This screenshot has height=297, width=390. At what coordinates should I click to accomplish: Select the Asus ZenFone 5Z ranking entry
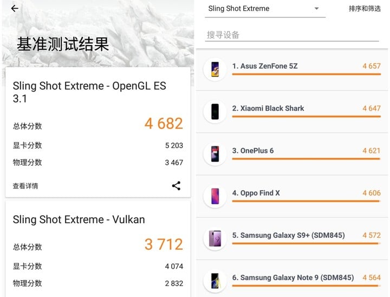click(x=292, y=69)
